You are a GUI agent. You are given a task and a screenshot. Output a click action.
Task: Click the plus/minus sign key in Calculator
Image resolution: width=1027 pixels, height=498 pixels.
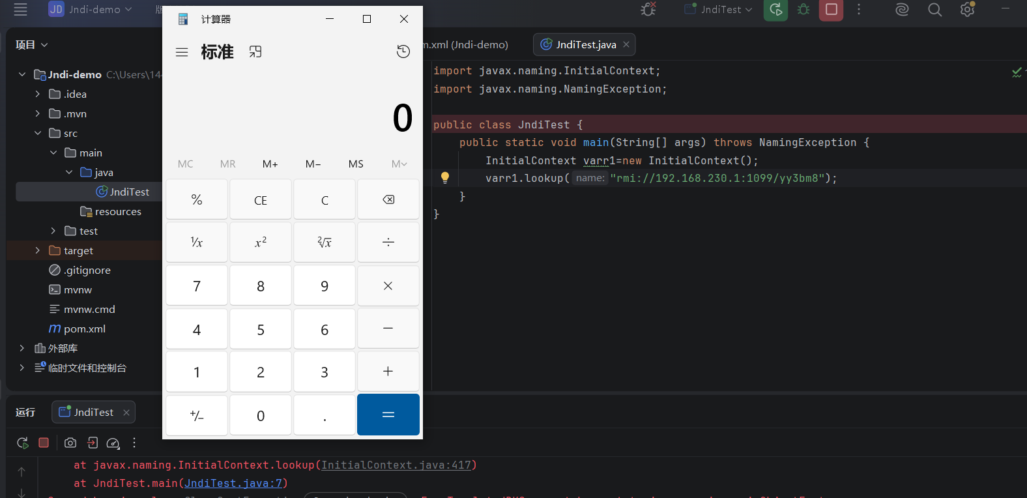click(197, 415)
